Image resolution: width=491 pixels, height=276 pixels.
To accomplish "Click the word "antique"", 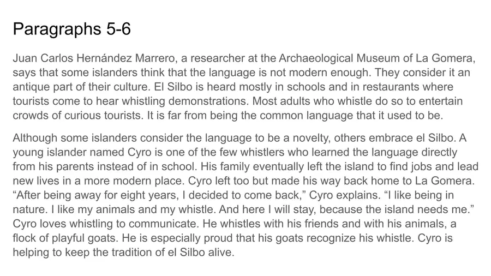I will (31, 87).
